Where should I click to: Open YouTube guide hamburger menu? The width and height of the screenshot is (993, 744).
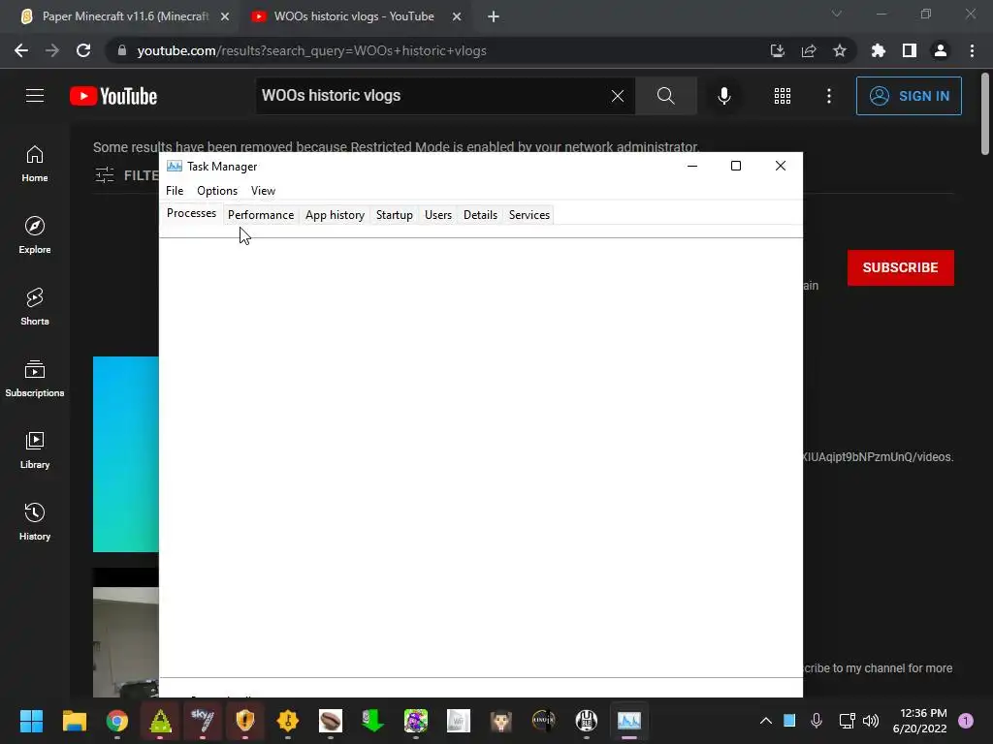tap(35, 96)
